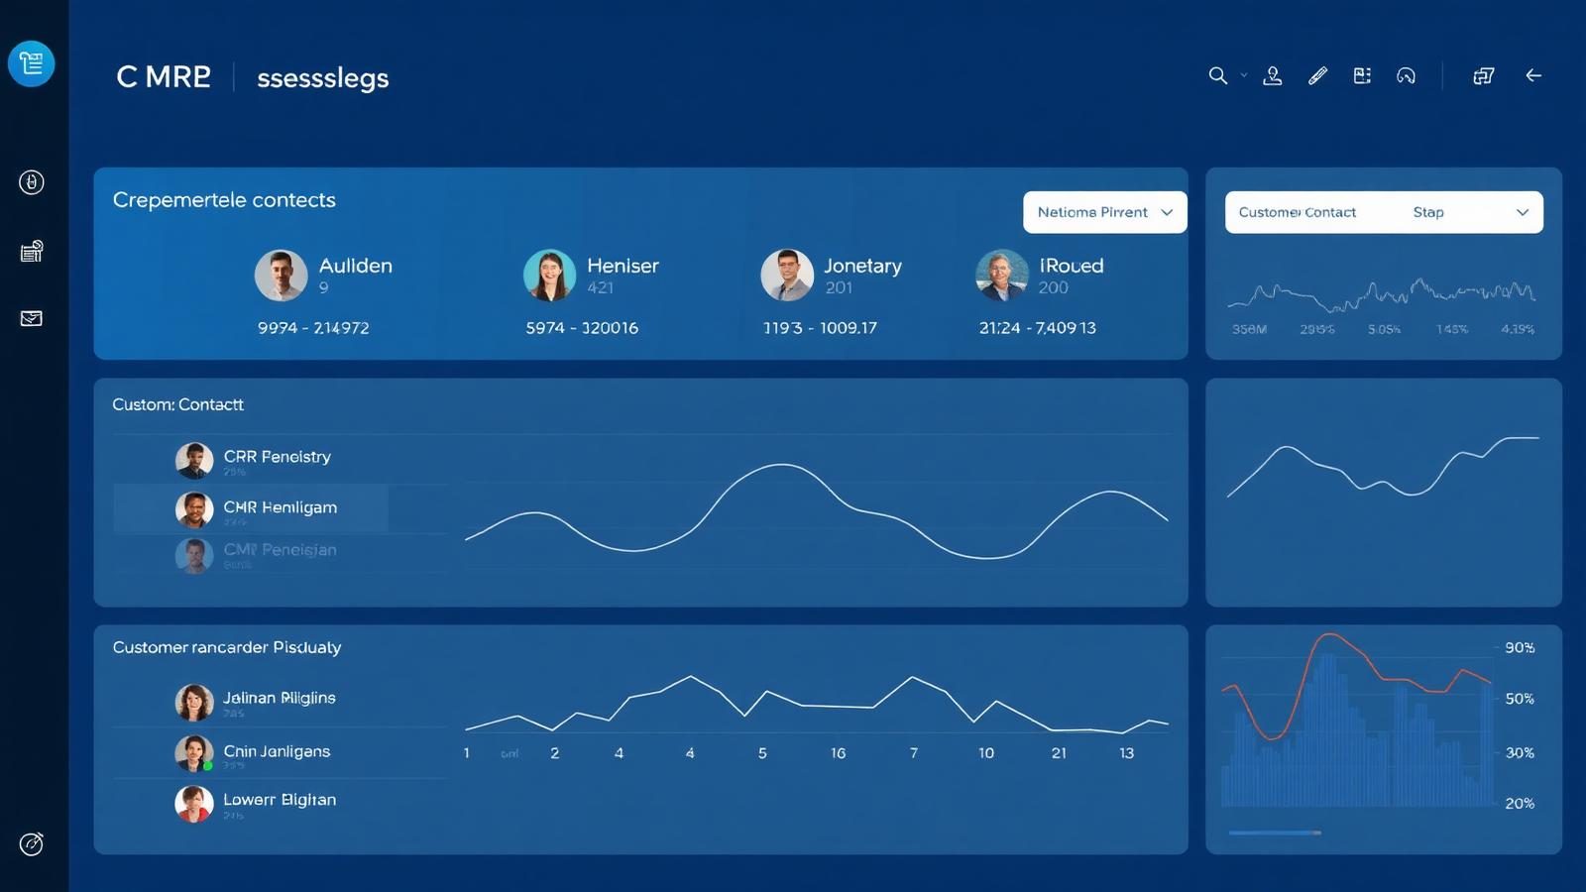Click the Crepemertele contects heading
Screen dimensions: 1586x892
pos(224,200)
